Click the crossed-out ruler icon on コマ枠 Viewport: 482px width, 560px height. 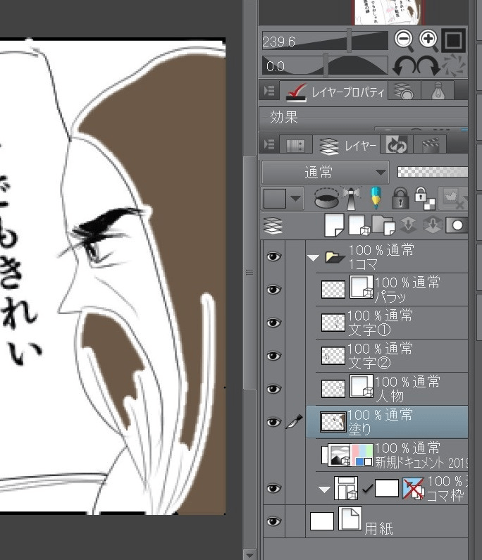413,488
